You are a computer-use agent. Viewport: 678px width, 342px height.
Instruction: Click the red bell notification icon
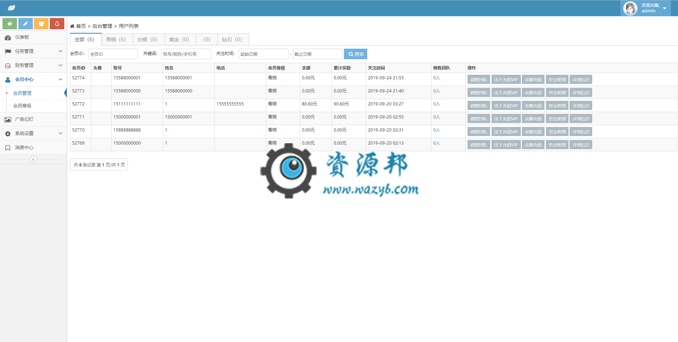tap(57, 24)
